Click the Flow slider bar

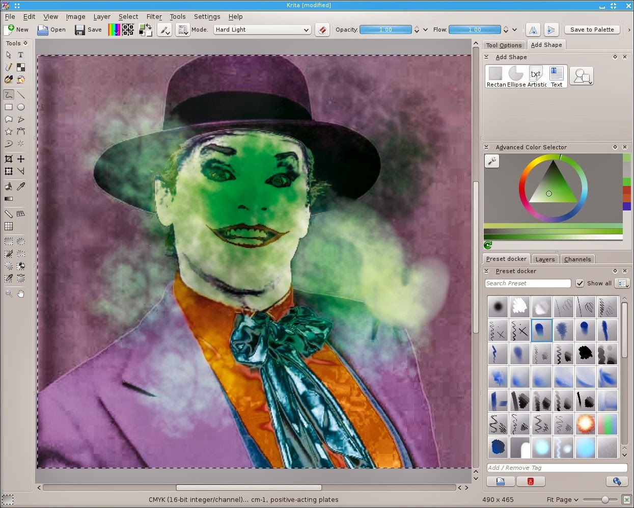475,30
